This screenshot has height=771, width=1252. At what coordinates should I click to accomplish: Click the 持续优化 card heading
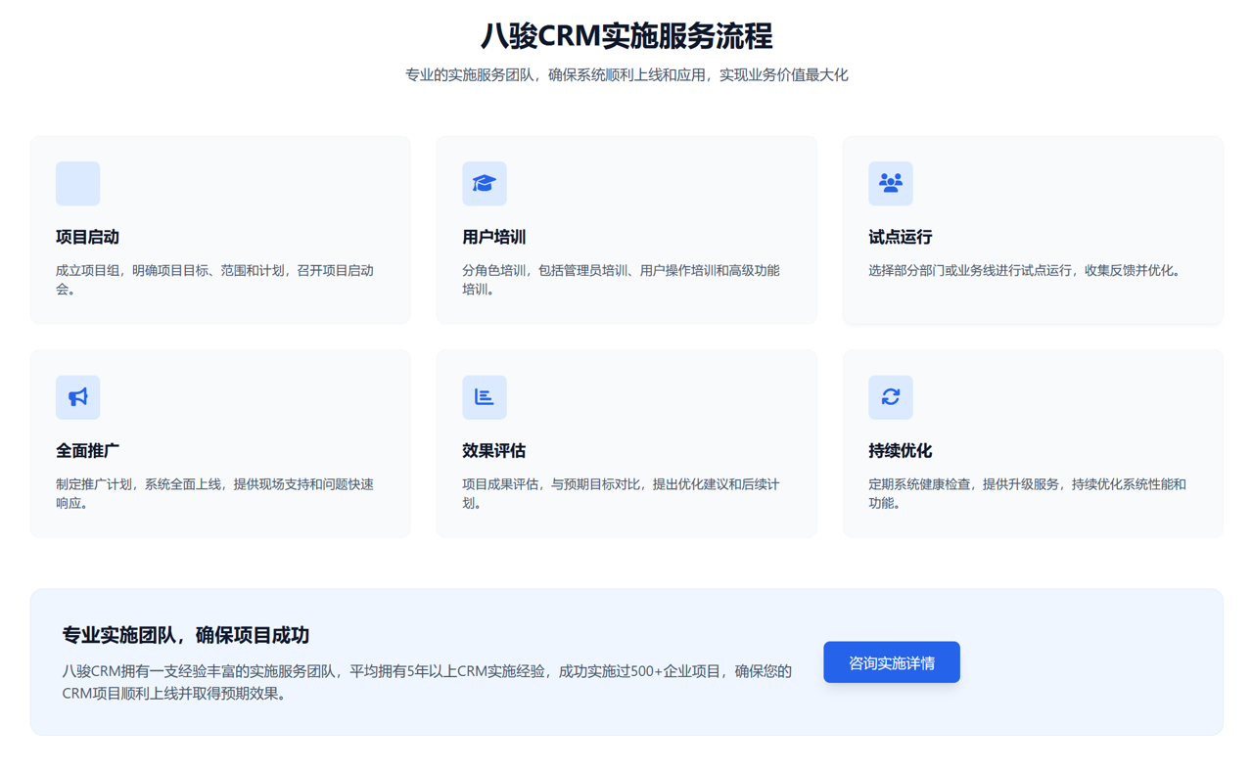click(900, 450)
